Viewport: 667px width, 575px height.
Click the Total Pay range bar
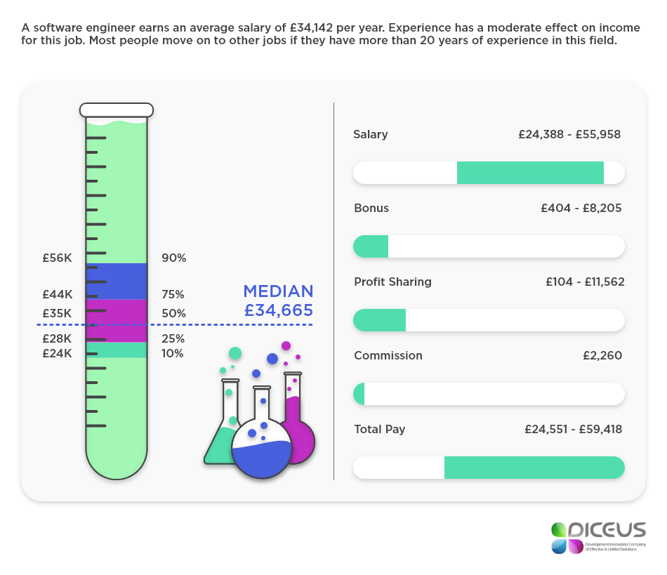click(x=489, y=468)
